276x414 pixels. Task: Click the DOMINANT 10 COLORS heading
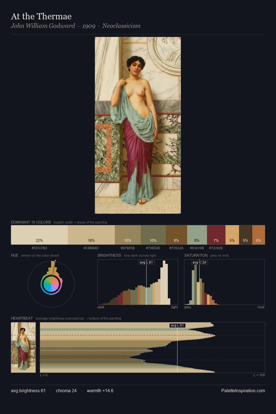point(31,222)
